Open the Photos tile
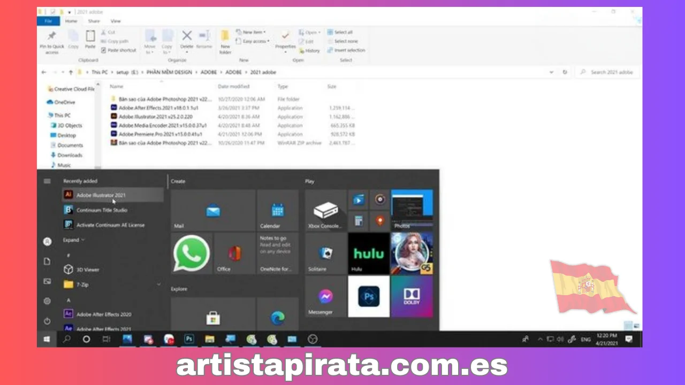 tap(412, 210)
